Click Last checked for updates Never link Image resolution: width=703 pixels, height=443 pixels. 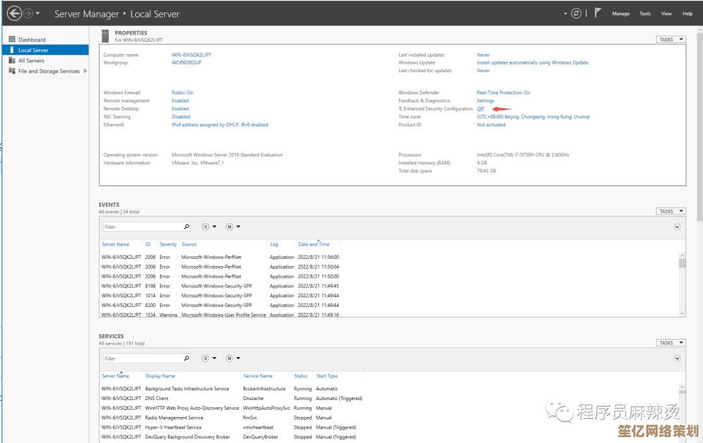tap(483, 71)
